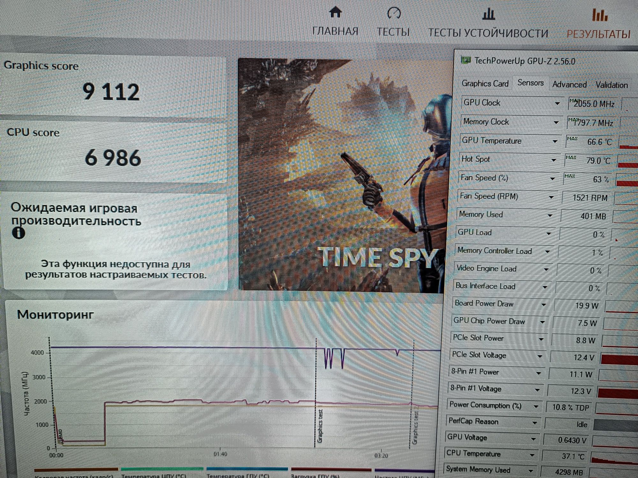Click the 10.8 % TDP value
The height and width of the screenshot is (478, 638).
(571, 408)
